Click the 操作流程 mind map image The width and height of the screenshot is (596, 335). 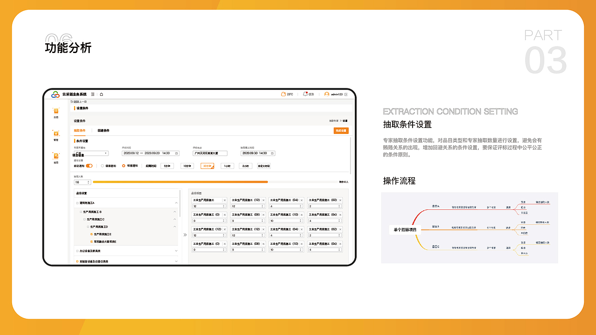tap(469, 228)
